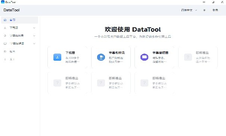This screenshot has height=136, width=226.
Task: Open the 简体中文 language dropdown
Action: point(189,10)
